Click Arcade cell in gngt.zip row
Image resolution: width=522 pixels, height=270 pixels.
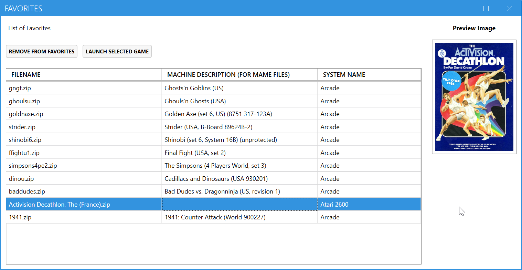point(369,88)
